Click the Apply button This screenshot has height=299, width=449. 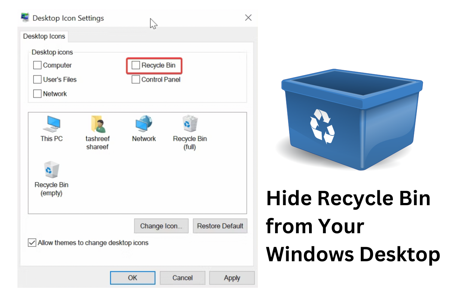[232, 278]
